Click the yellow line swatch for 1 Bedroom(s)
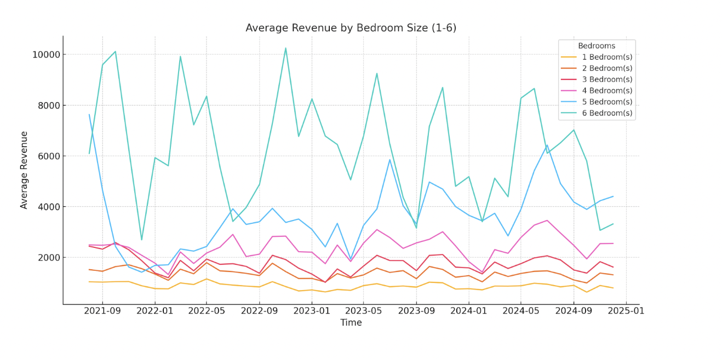Viewport: 722px width, 359px height. [x=569, y=57]
